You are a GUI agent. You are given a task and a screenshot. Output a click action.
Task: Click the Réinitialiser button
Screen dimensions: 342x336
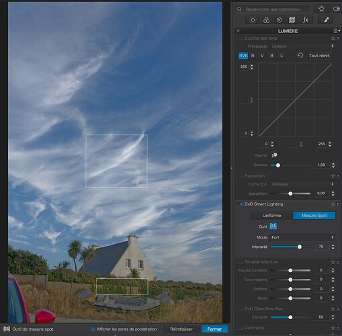click(x=181, y=329)
